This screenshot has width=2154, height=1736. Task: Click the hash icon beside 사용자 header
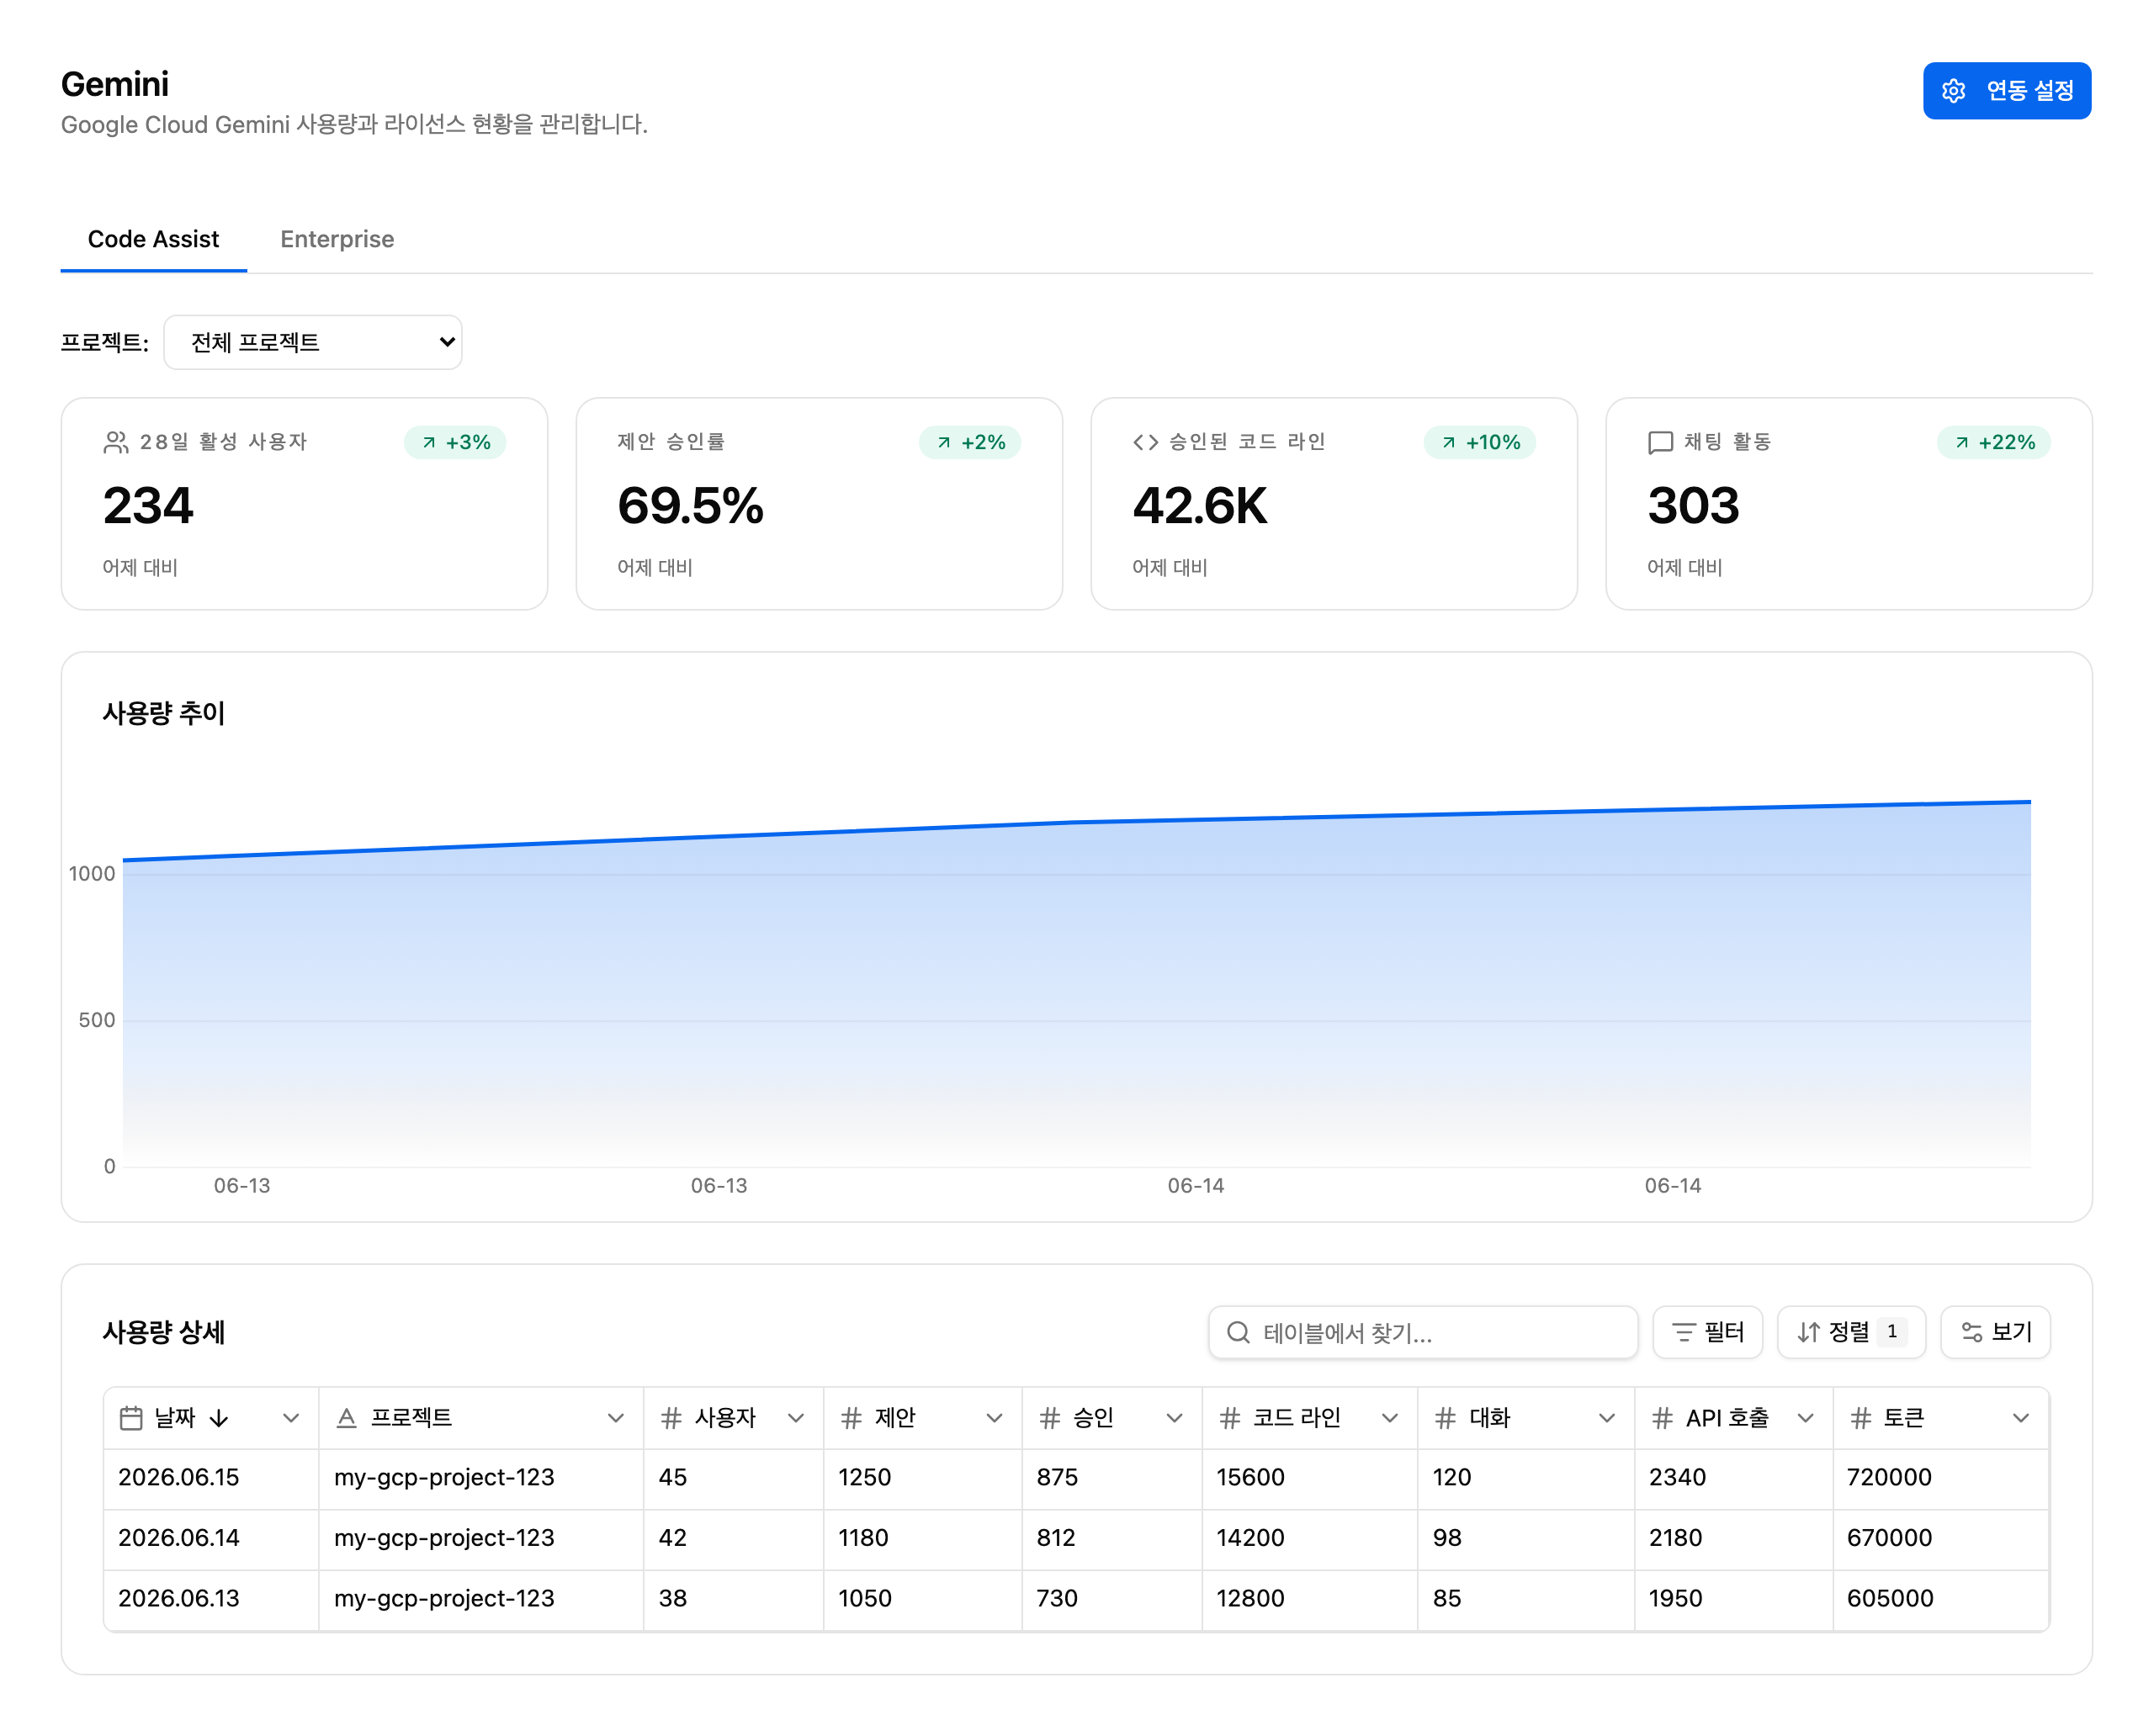[671, 1418]
